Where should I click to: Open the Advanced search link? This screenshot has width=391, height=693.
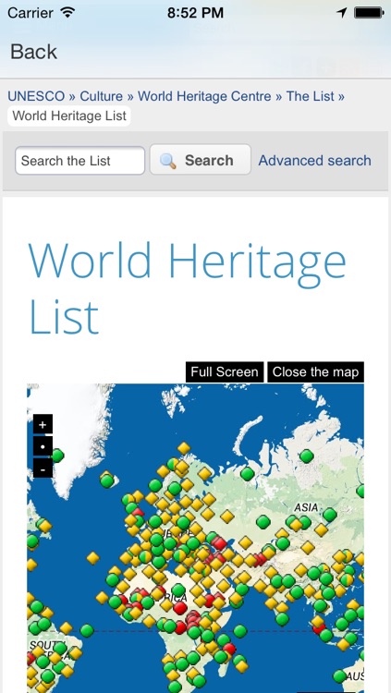click(314, 161)
